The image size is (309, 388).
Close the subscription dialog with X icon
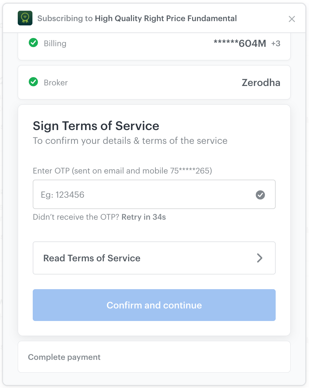coord(292,19)
